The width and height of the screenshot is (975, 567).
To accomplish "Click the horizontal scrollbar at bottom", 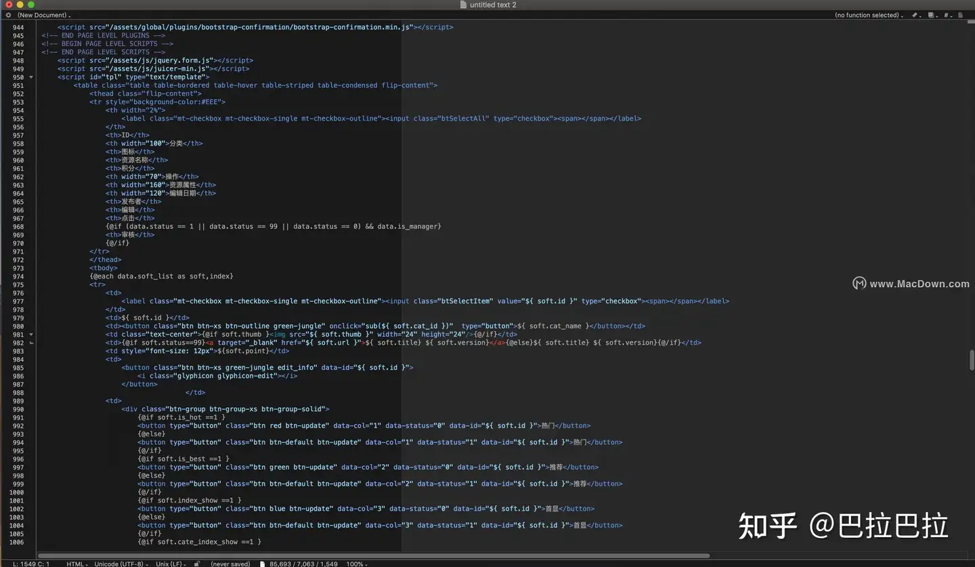I will coord(373,555).
